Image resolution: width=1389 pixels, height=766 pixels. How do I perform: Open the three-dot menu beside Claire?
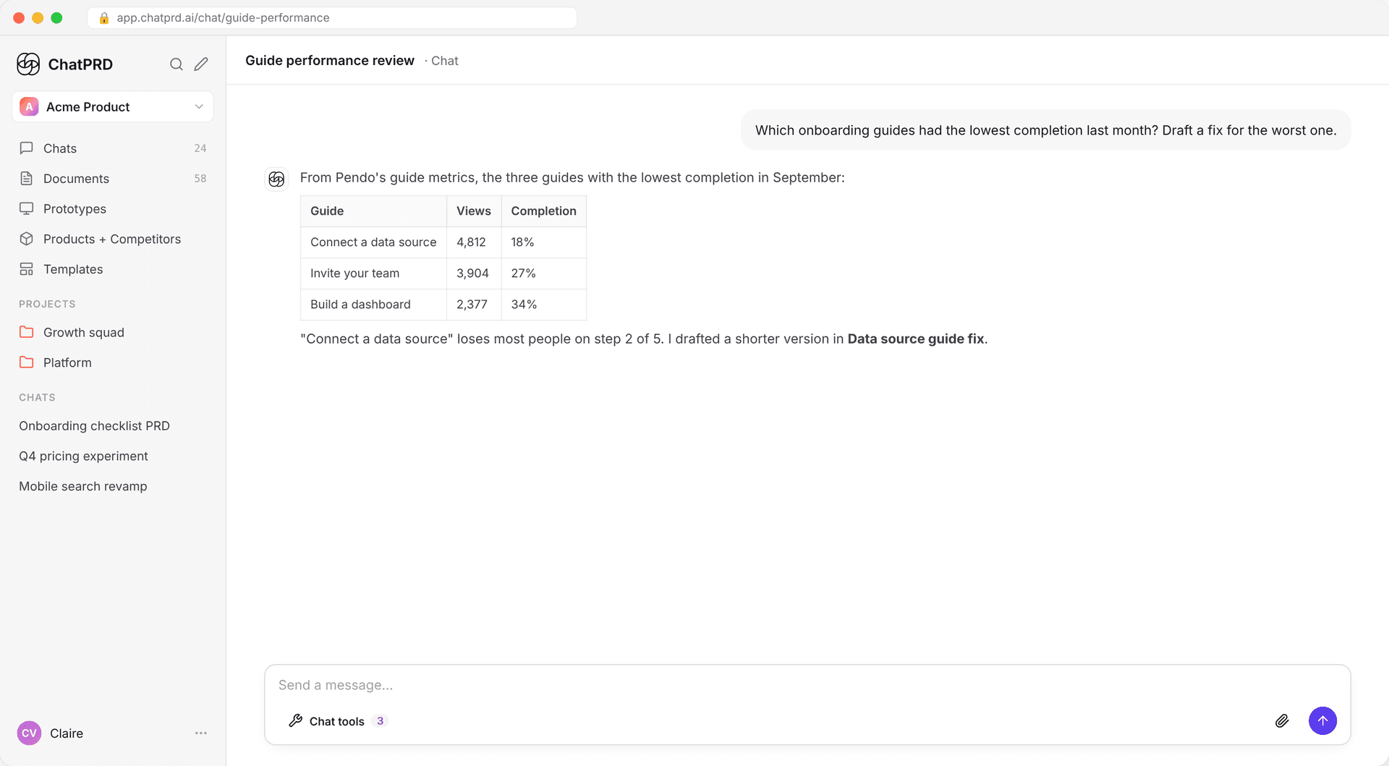201,733
